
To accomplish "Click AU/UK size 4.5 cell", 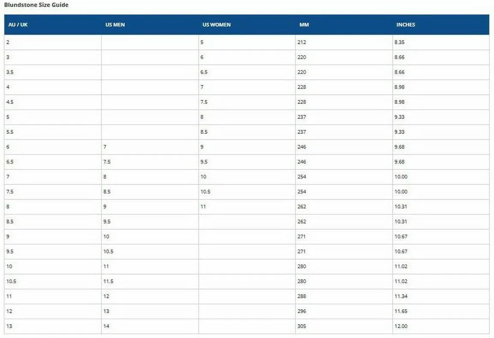I will [53, 102].
